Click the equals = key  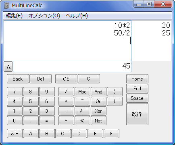click(47, 121)
